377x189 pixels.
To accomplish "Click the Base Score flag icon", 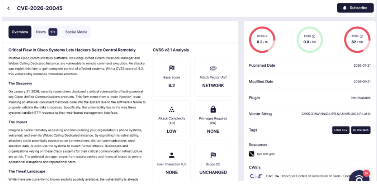I will click(x=172, y=68).
